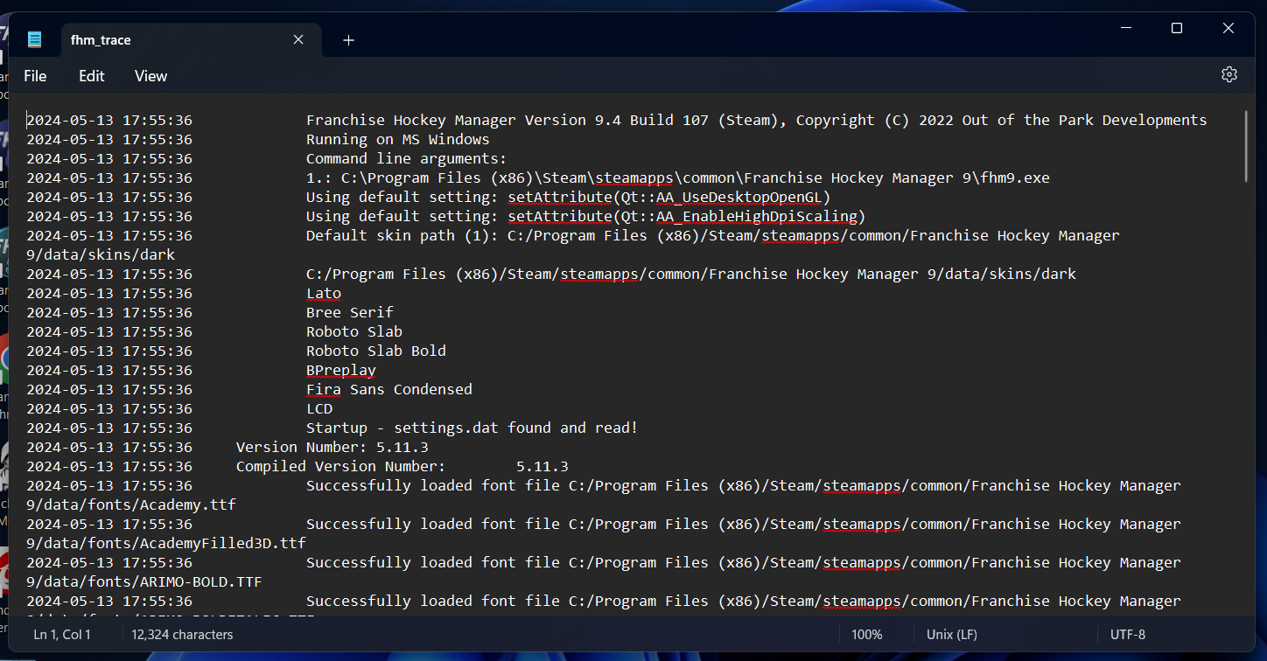
Task: Click the '9/data/fonts/ARIMO-BOLD.TTF' wrapped line
Action: (144, 581)
